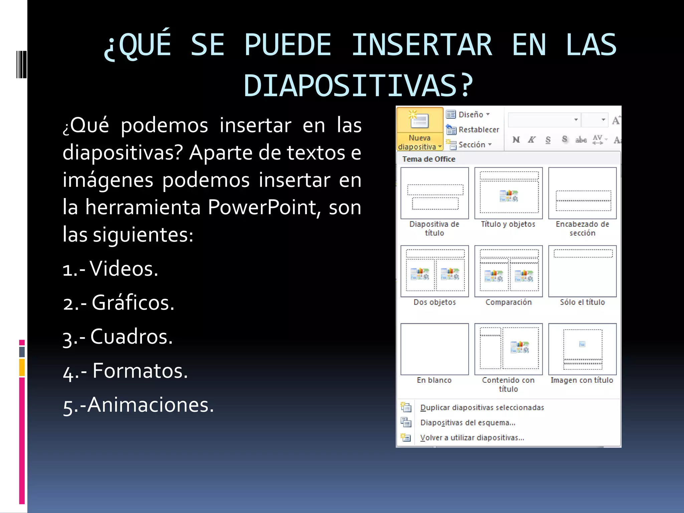Screen dimensions: 684x513
Task: Click the Restablecer button
Action: coord(473,130)
